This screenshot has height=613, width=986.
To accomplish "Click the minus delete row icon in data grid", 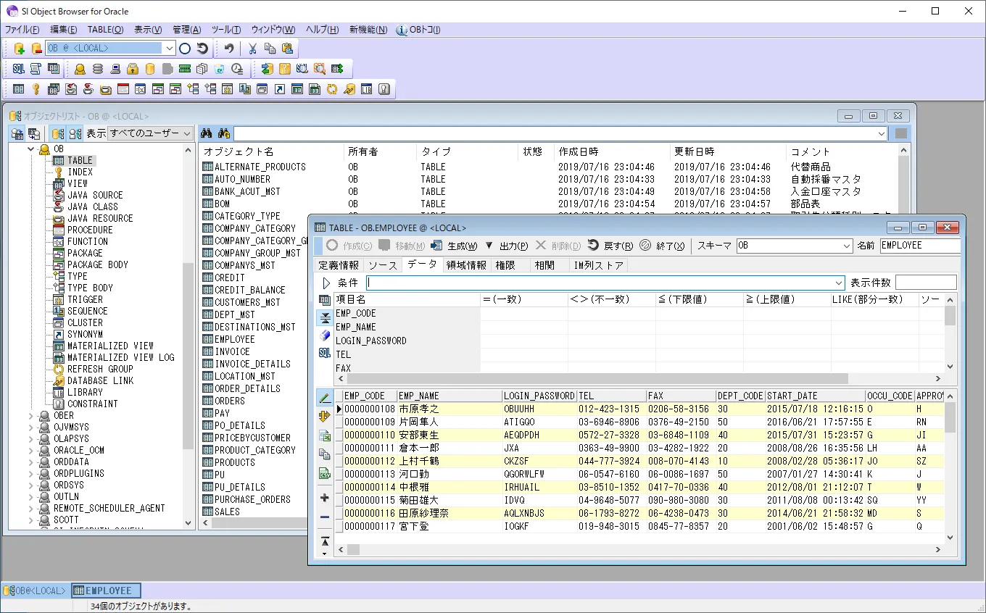I will pyautogui.click(x=325, y=517).
